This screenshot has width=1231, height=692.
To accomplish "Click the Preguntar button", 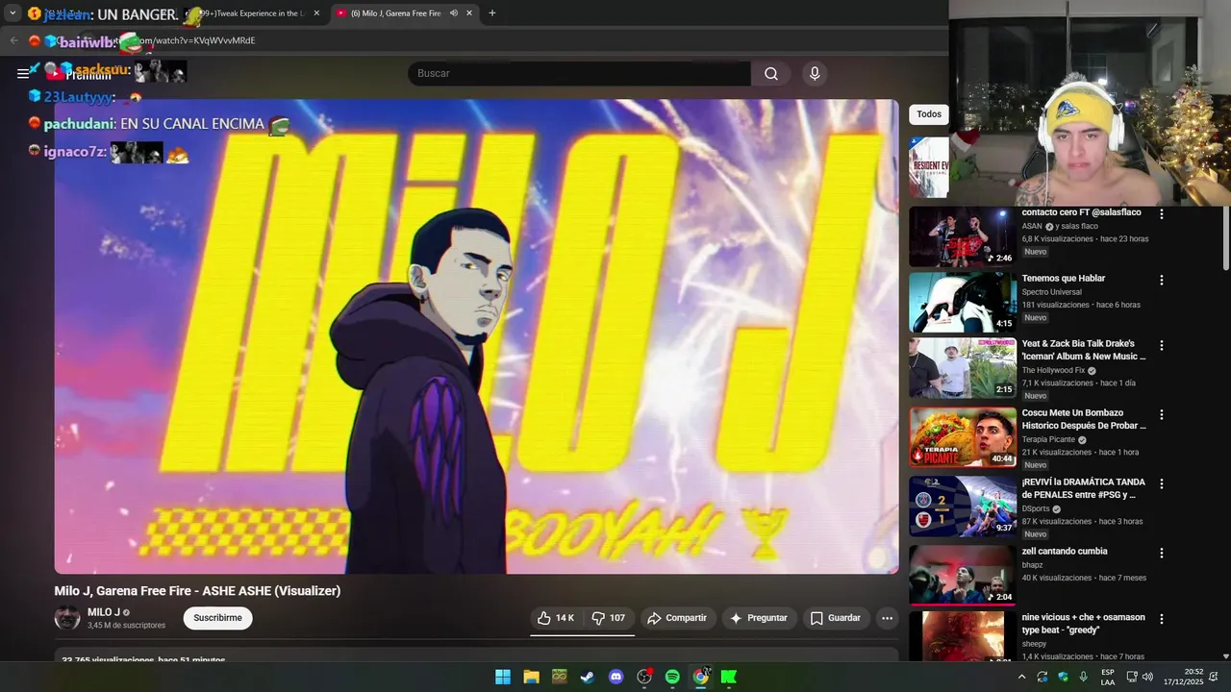I will 759,618.
